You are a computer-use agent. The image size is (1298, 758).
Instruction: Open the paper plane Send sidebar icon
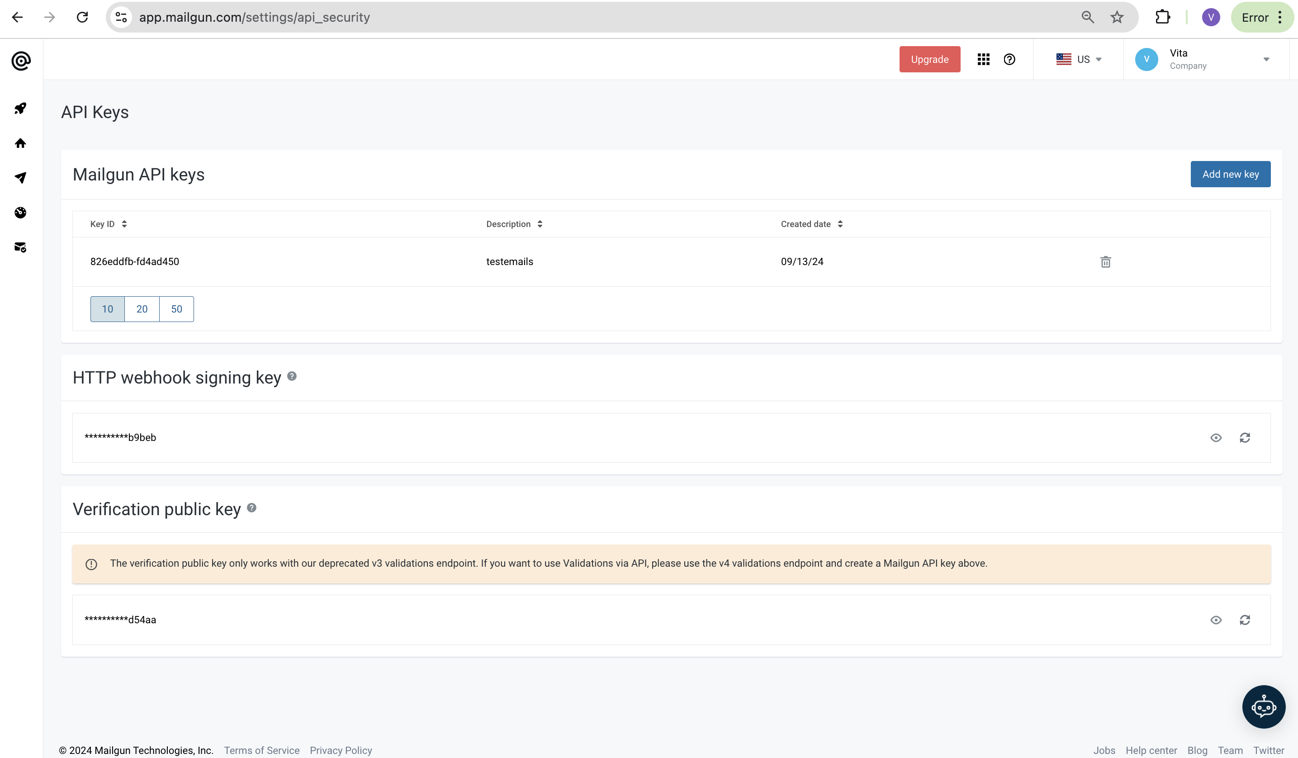tap(21, 178)
